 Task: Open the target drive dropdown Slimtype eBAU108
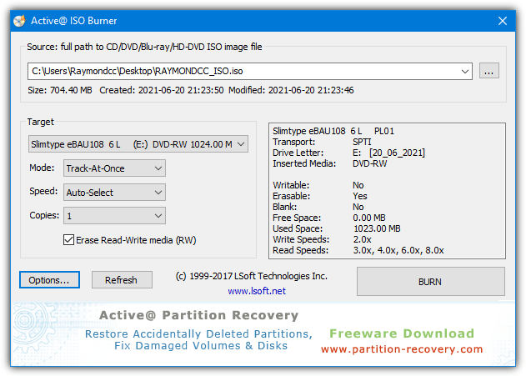pos(138,144)
